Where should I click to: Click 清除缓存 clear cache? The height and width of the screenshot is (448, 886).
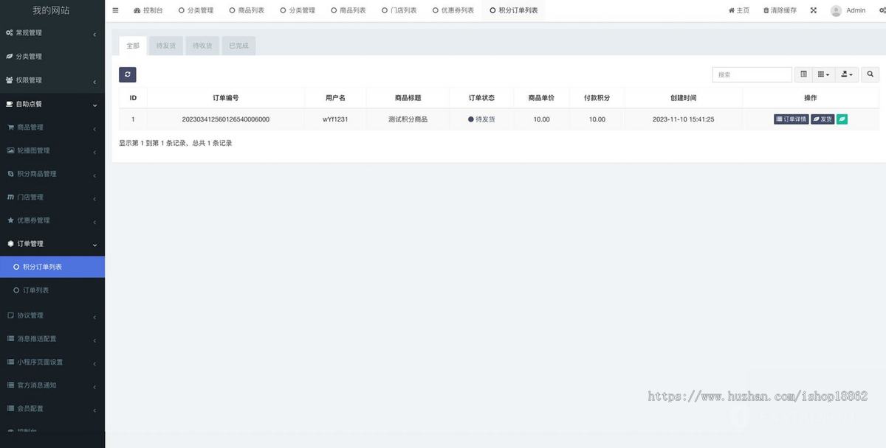pos(779,10)
